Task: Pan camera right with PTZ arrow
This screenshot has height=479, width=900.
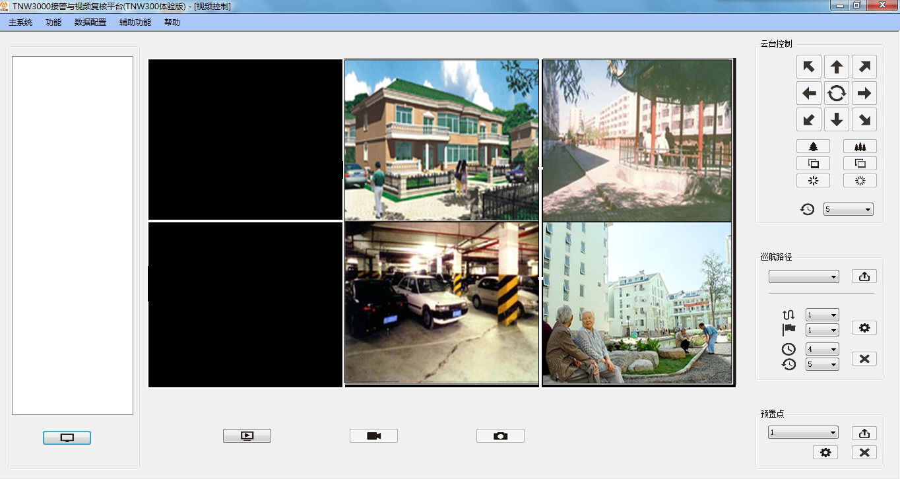Action: point(864,93)
